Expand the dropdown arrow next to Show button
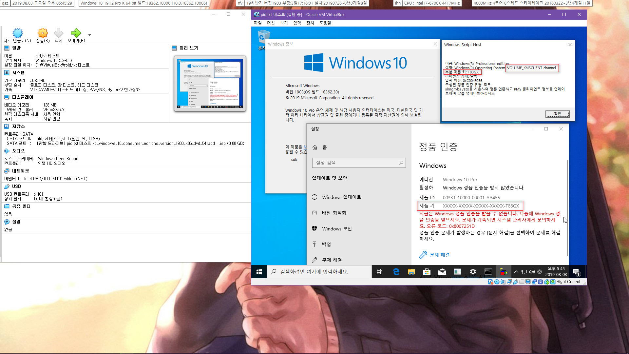629x354 pixels. click(x=89, y=35)
